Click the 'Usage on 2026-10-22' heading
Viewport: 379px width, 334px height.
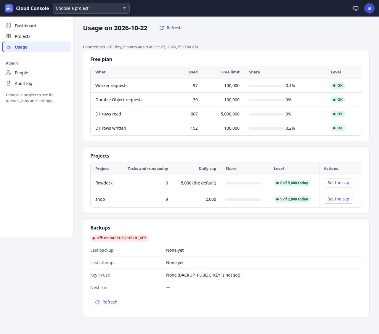pos(115,28)
